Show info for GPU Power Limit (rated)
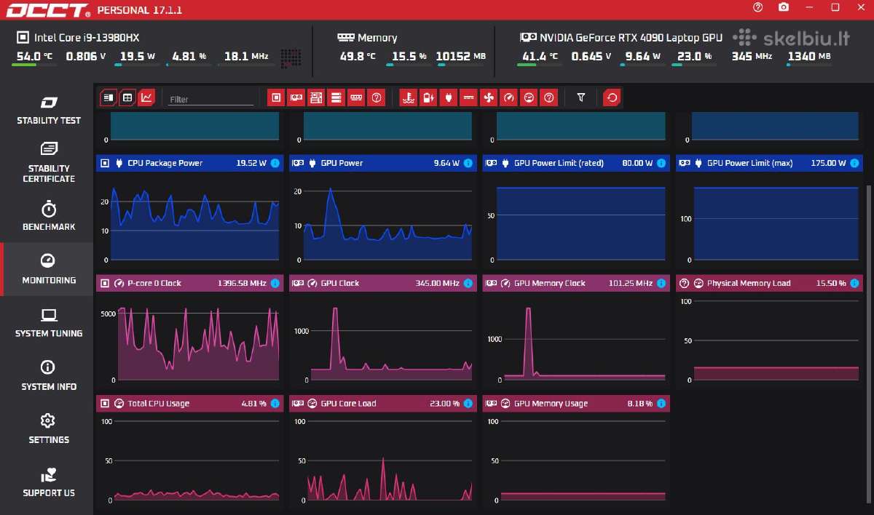This screenshot has height=515, width=874. [661, 163]
